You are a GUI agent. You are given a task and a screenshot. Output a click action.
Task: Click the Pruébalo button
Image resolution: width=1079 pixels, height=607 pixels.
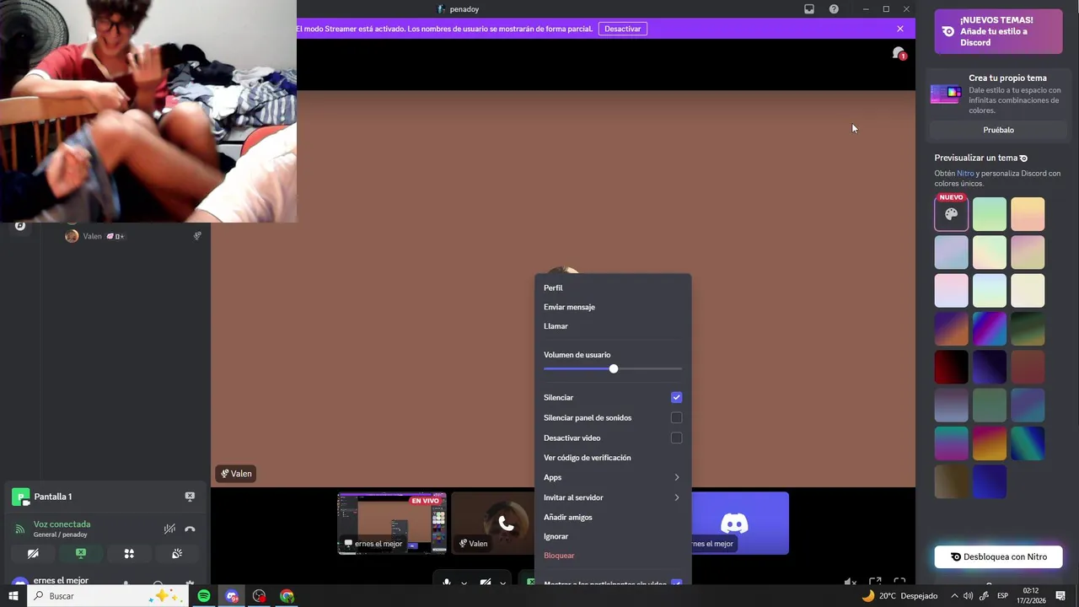point(998,130)
